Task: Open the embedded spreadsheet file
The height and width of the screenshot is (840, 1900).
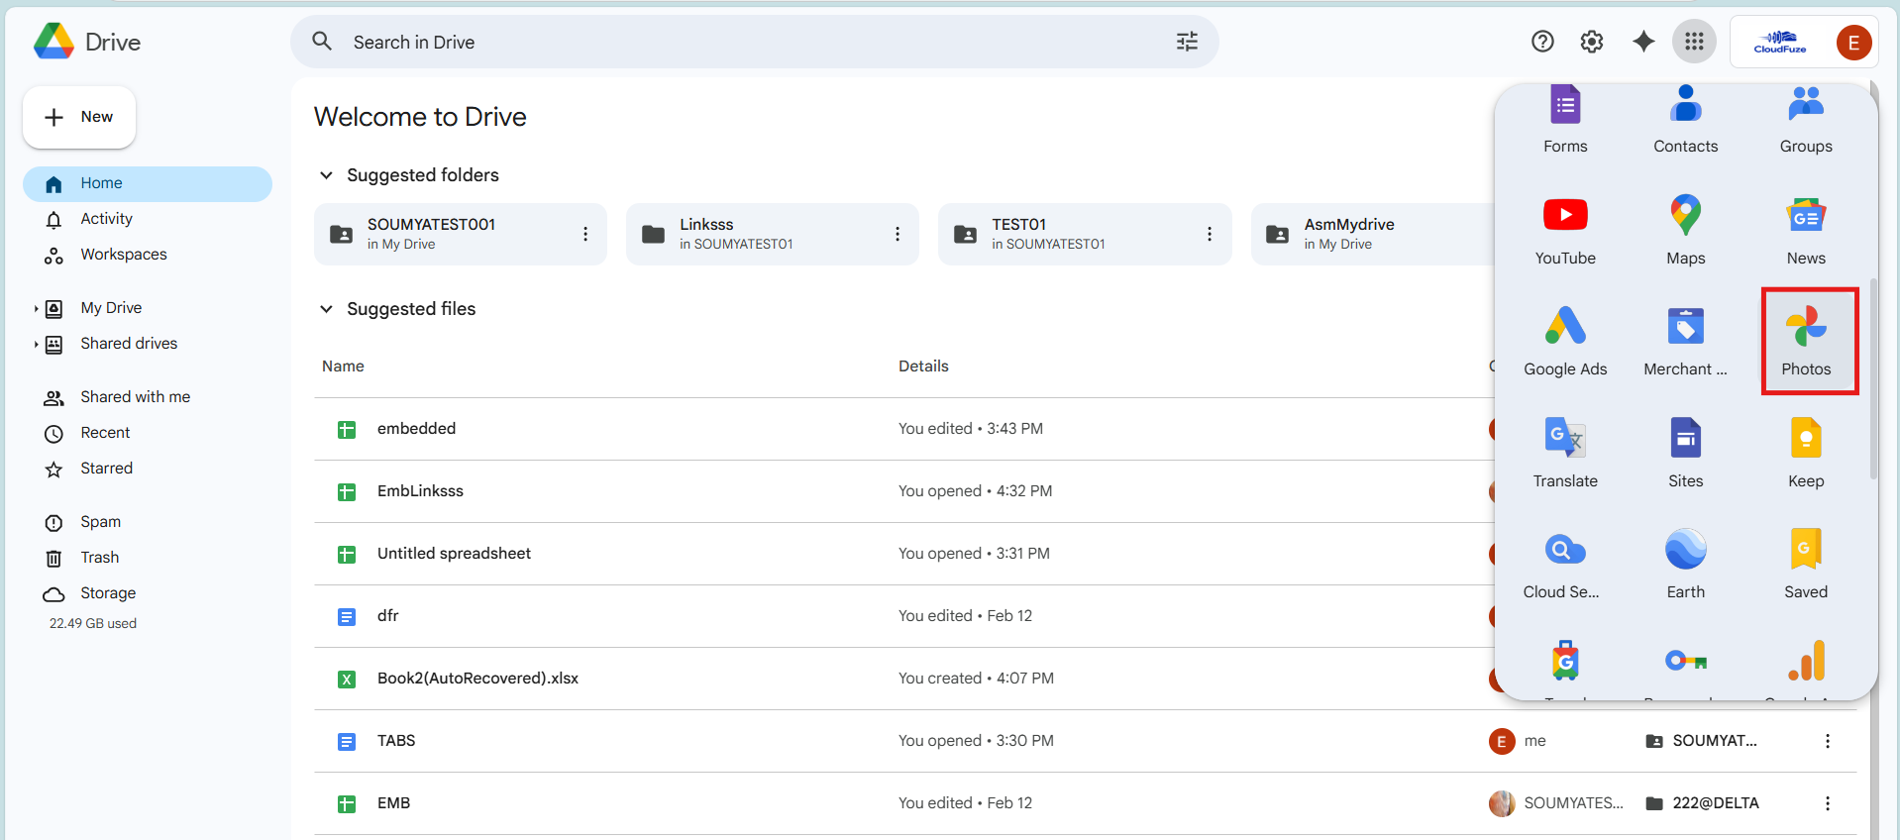Action: [x=416, y=429]
